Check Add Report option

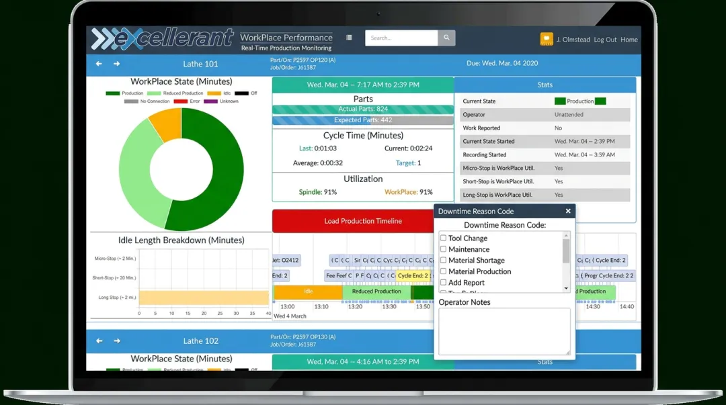443,282
